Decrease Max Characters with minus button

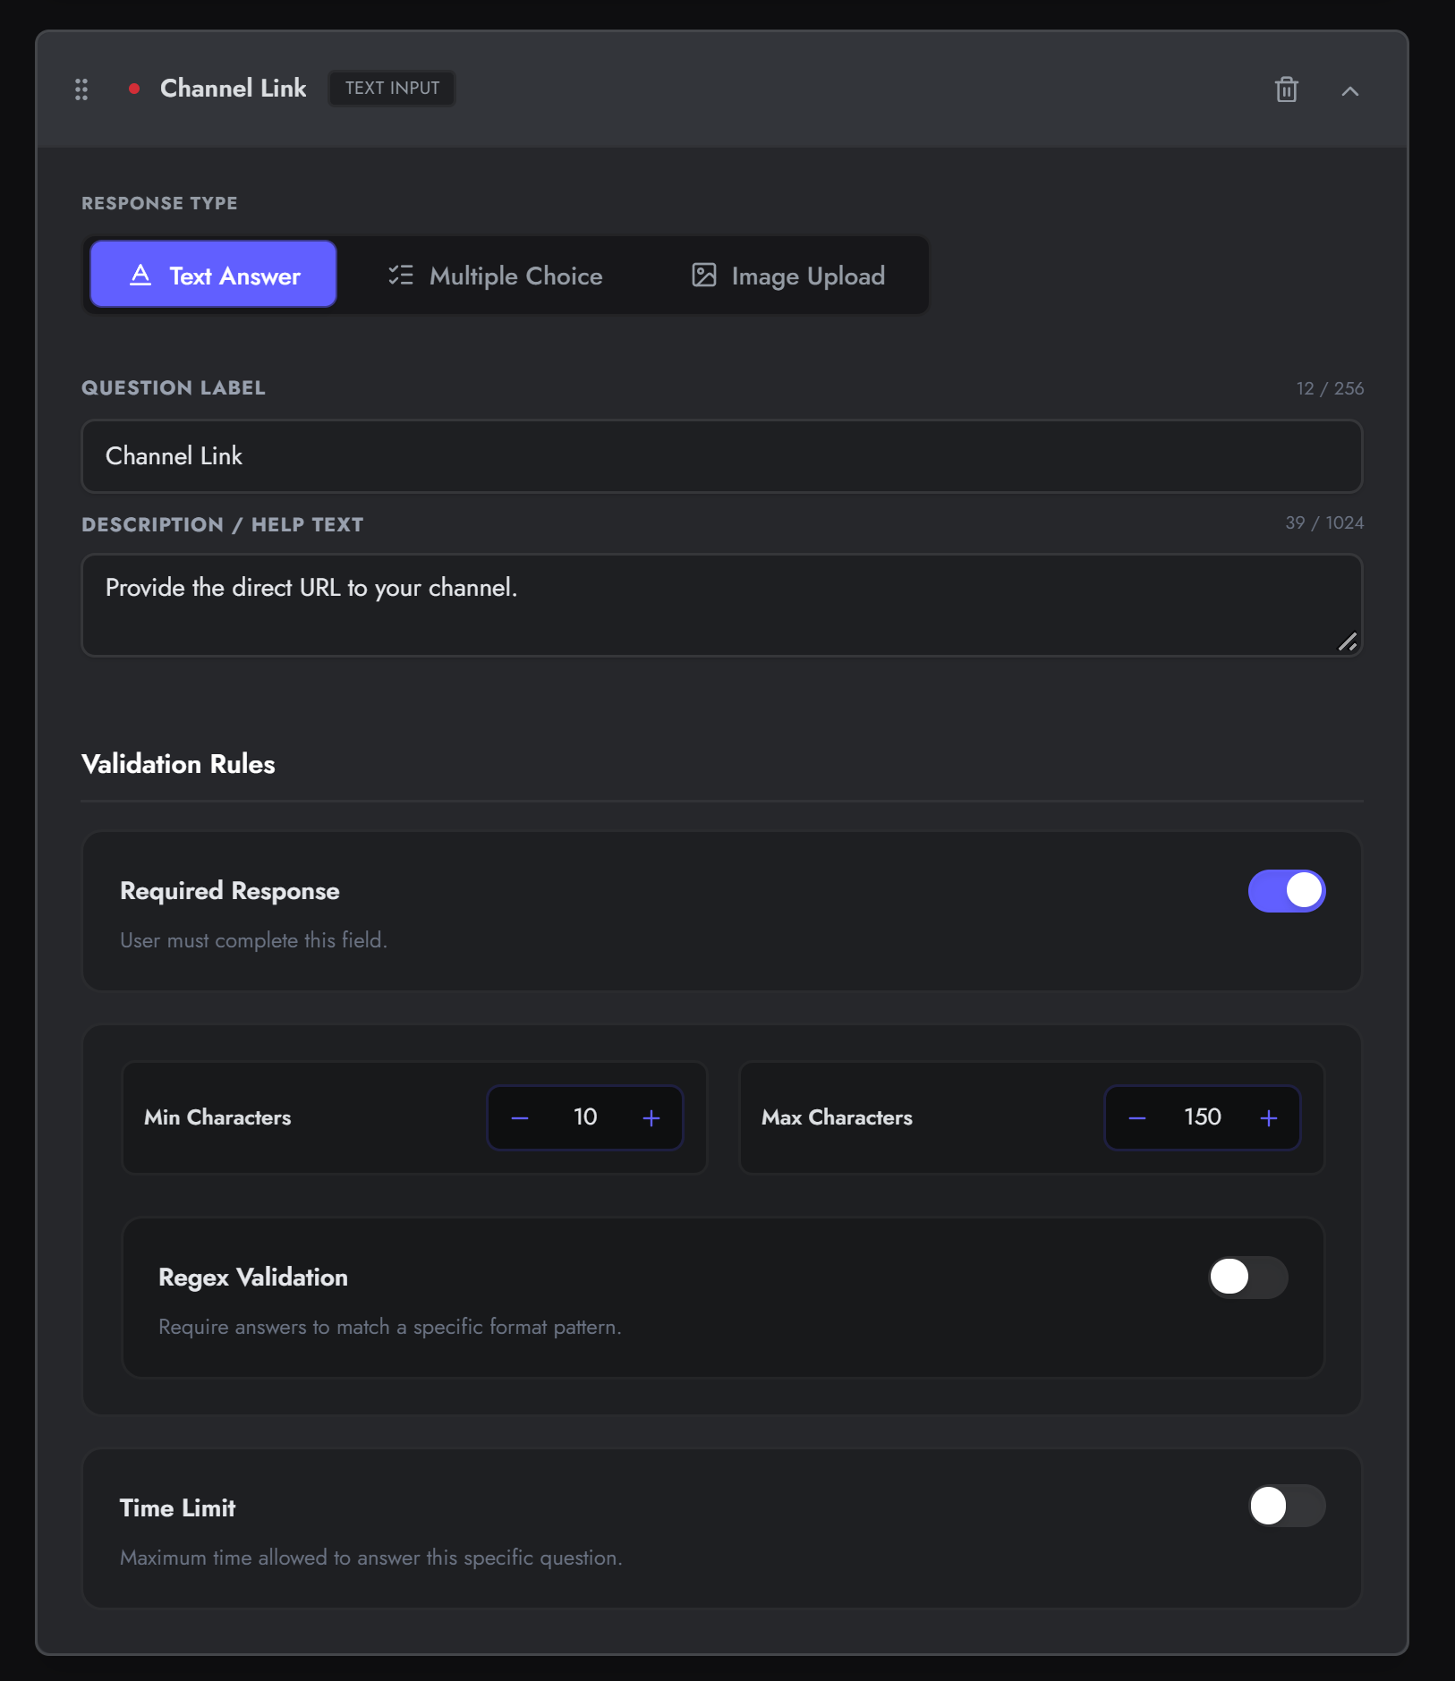[1137, 1118]
